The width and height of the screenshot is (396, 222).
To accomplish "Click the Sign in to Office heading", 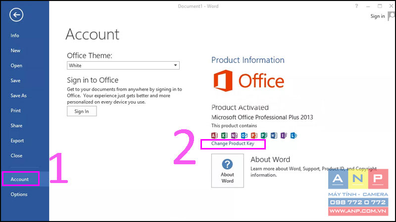I will 93,80.
